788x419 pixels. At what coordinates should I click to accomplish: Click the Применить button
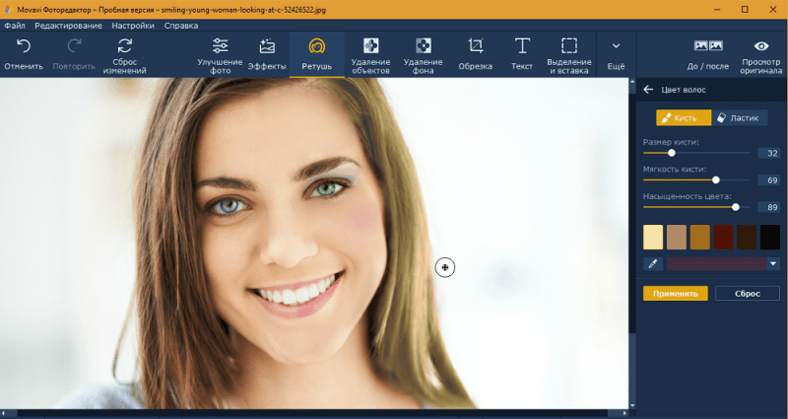(675, 293)
